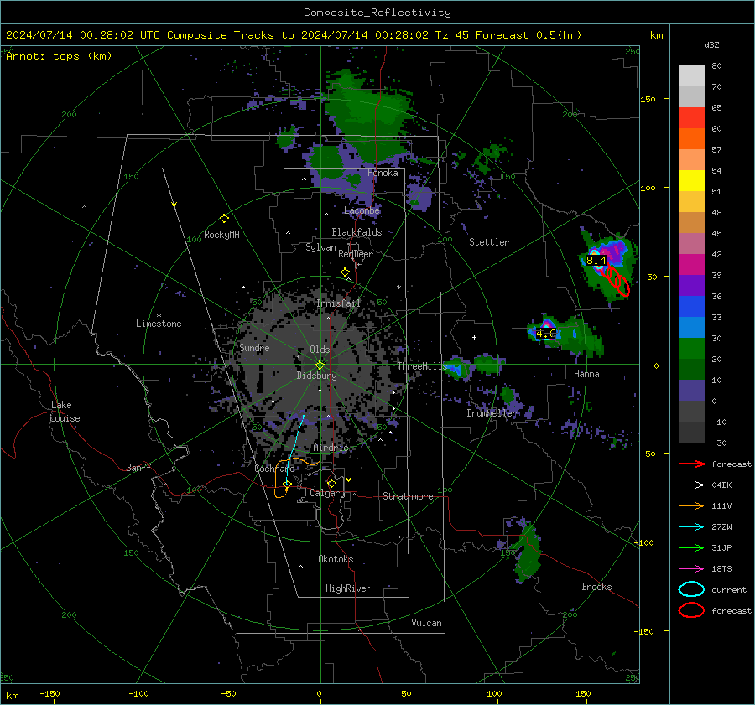Click the magenta 18TS arrow icon
The height and width of the screenshot is (705, 755).
coord(691,569)
